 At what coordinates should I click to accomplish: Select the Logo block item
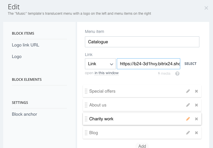[17, 57]
